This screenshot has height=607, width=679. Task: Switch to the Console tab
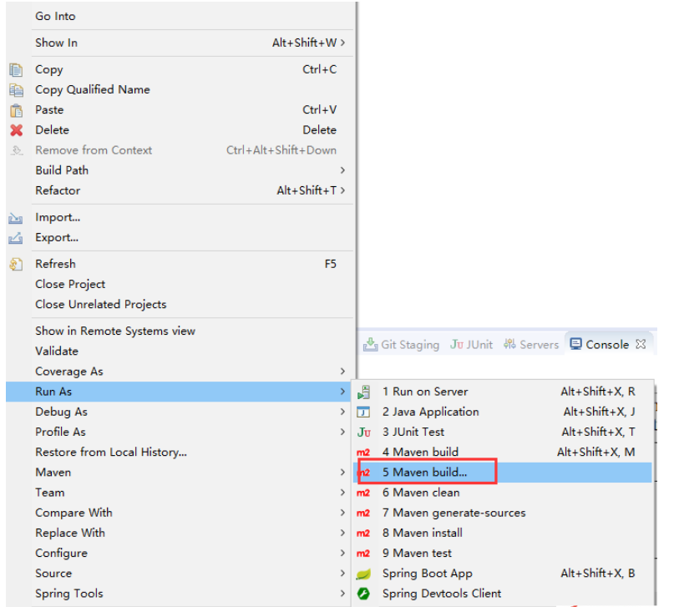(x=607, y=345)
